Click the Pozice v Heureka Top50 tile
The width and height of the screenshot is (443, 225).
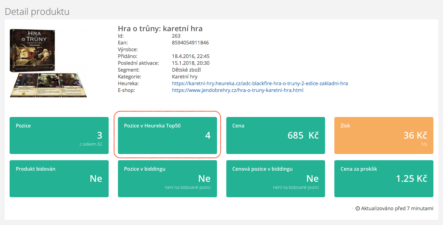[167, 135]
